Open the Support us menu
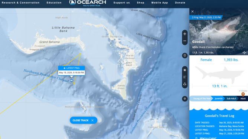 [x=121, y=3]
